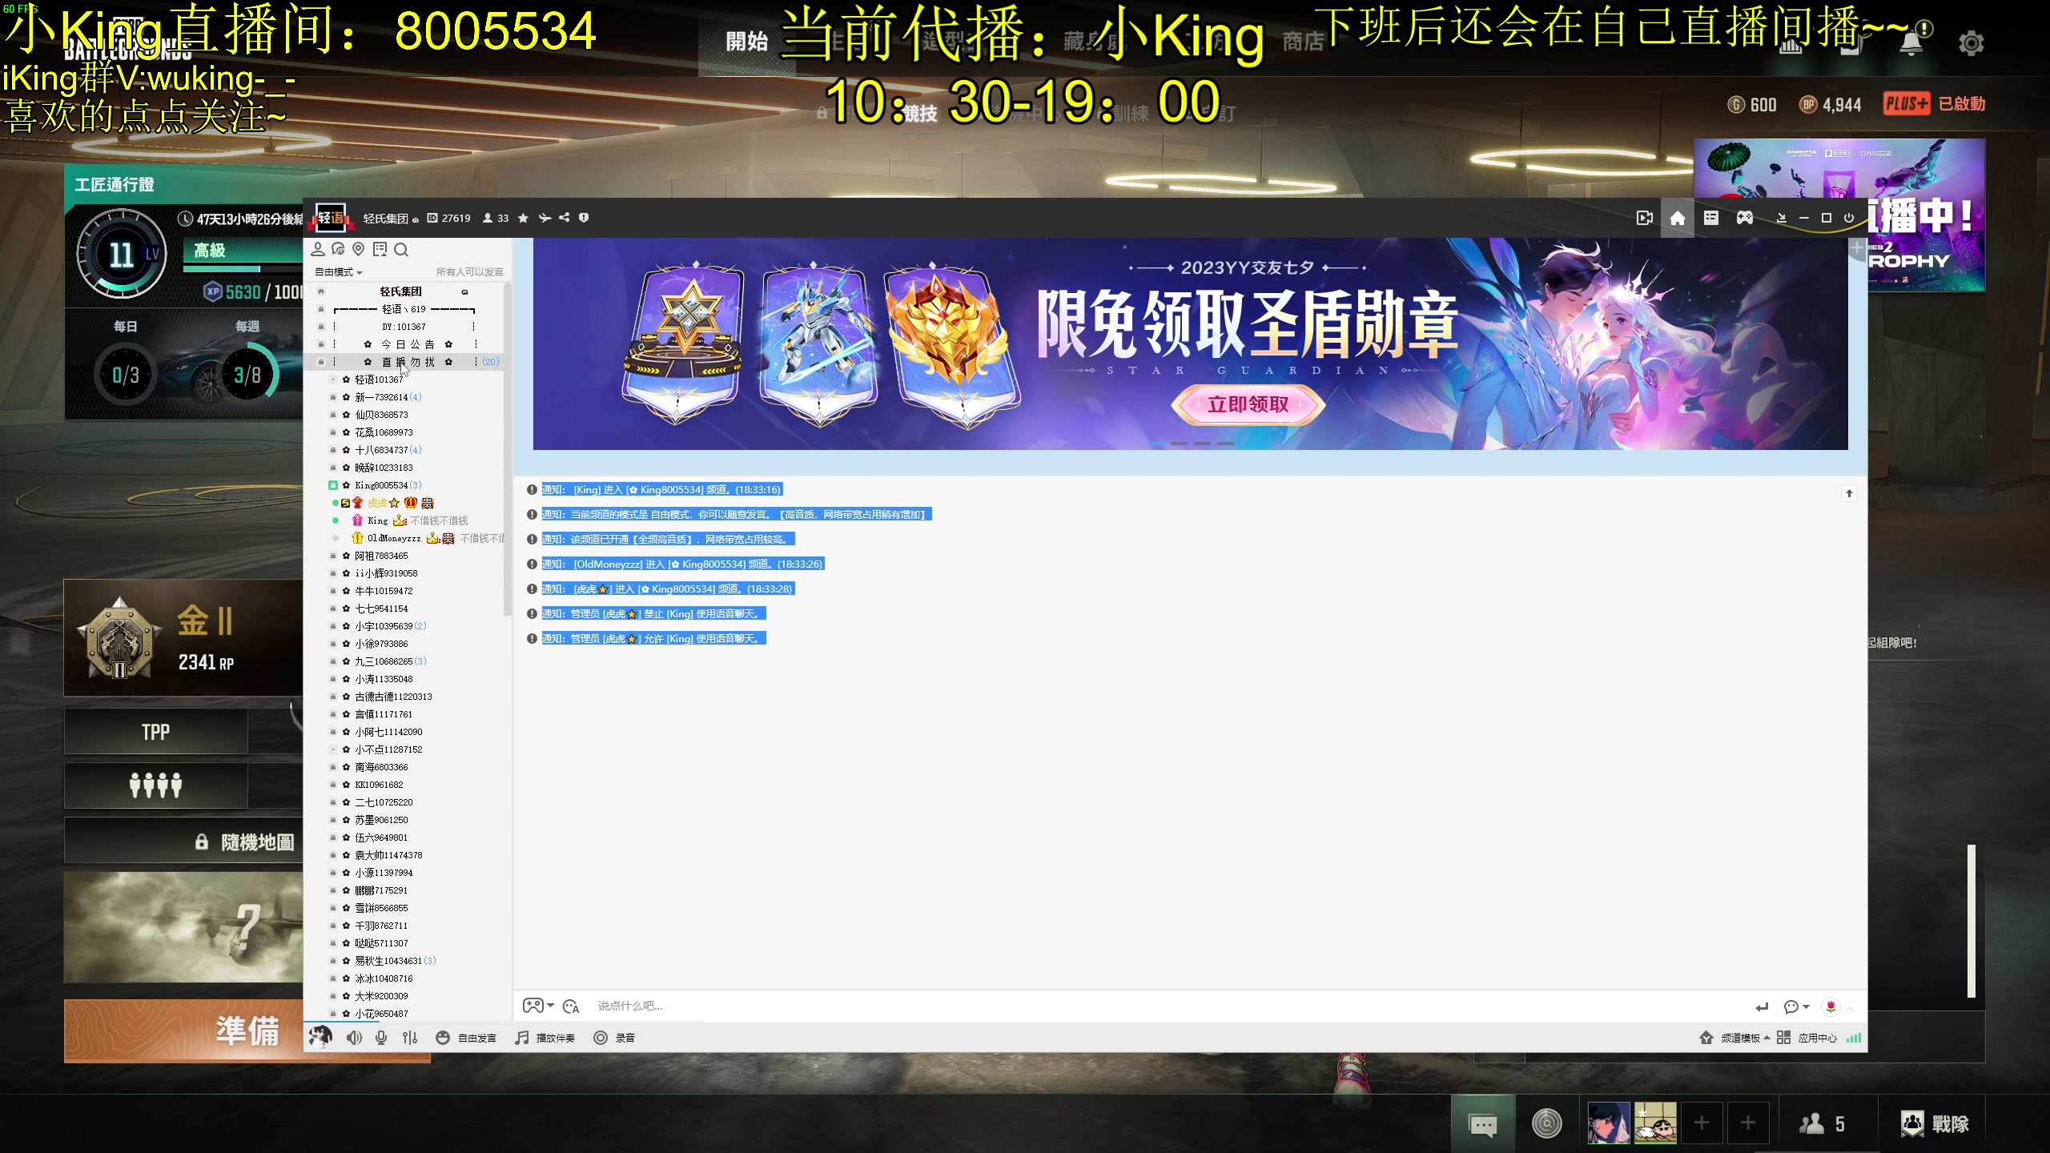Switch YY to mini mode via arrow icon
Viewport: 2050px width, 1153px height.
tap(1781, 218)
